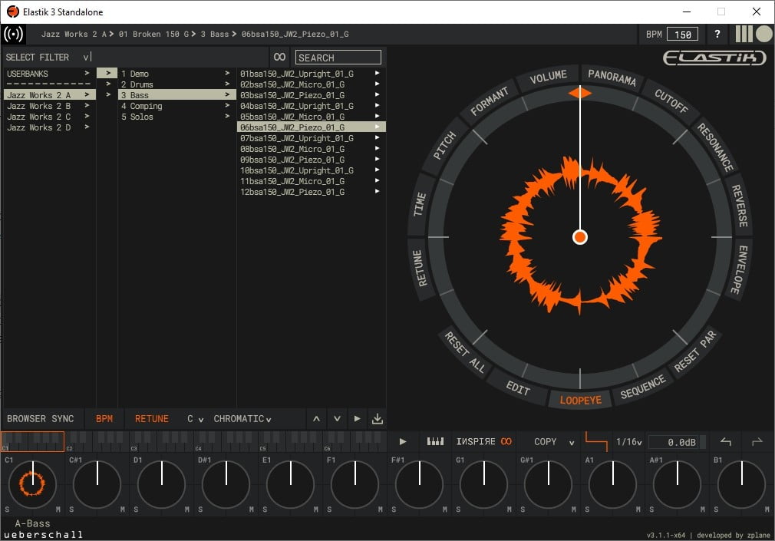This screenshot has width=775, height=541.
Task: Switch view using the round circle icon
Action: pyautogui.click(x=763, y=34)
